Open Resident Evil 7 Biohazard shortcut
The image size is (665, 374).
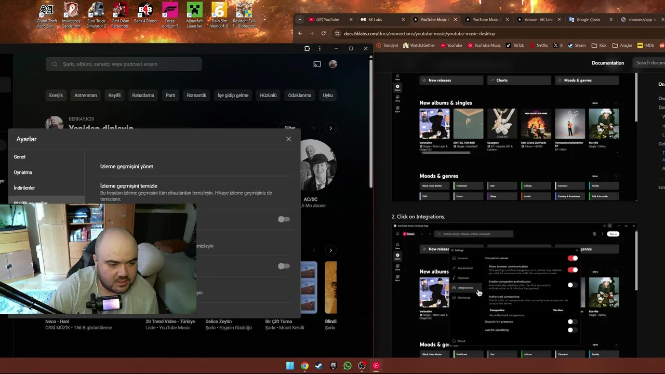[244, 16]
